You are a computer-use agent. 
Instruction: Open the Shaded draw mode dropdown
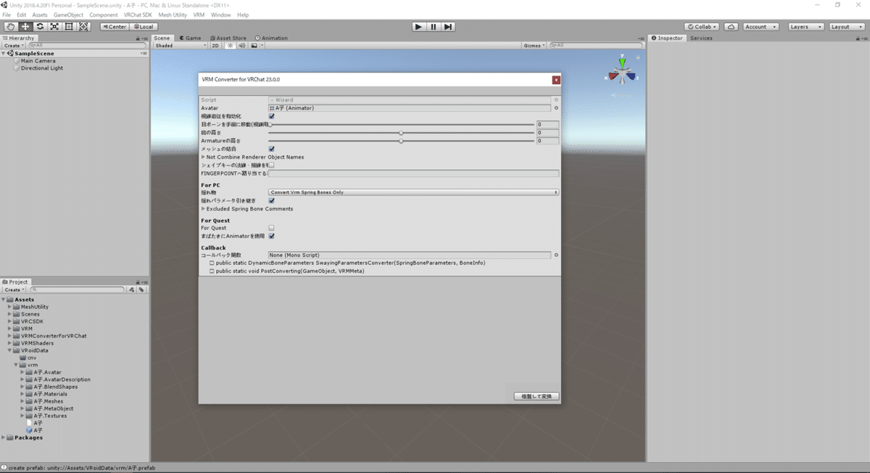181,45
